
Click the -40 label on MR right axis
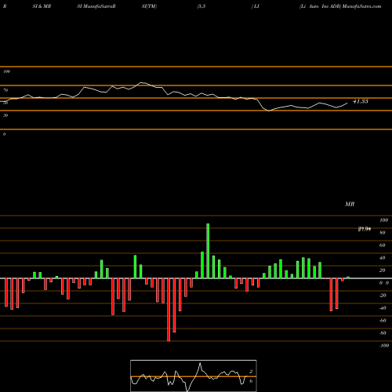(383, 308)
